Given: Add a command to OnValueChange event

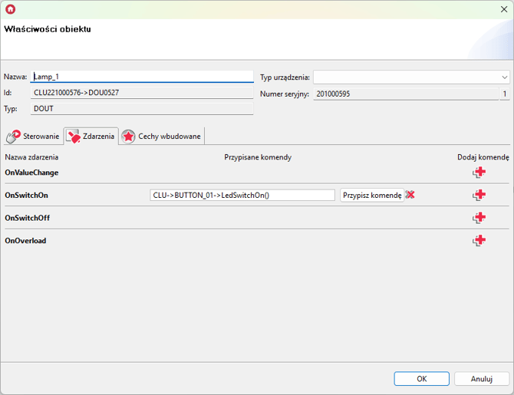Looking at the screenshot, I should pyautogui.click(x=479, y=173).
